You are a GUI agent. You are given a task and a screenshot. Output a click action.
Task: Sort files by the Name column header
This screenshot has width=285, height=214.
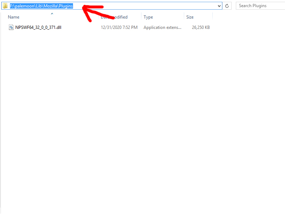pos(14,17)
